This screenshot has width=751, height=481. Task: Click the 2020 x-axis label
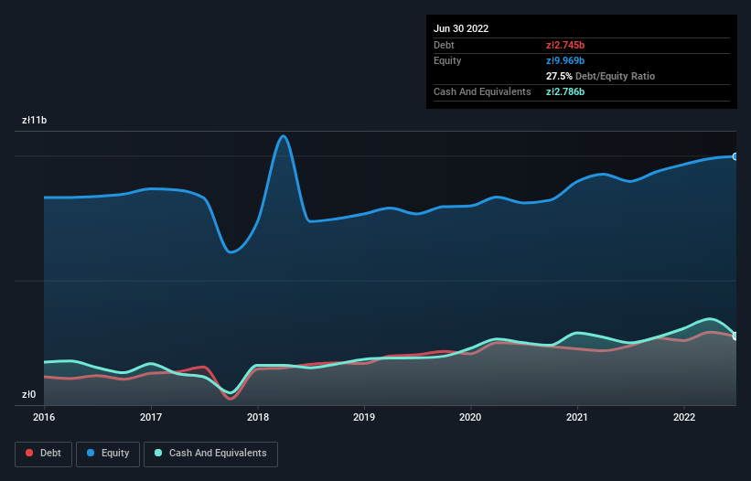pyautogui.click(x=470, y=417)
